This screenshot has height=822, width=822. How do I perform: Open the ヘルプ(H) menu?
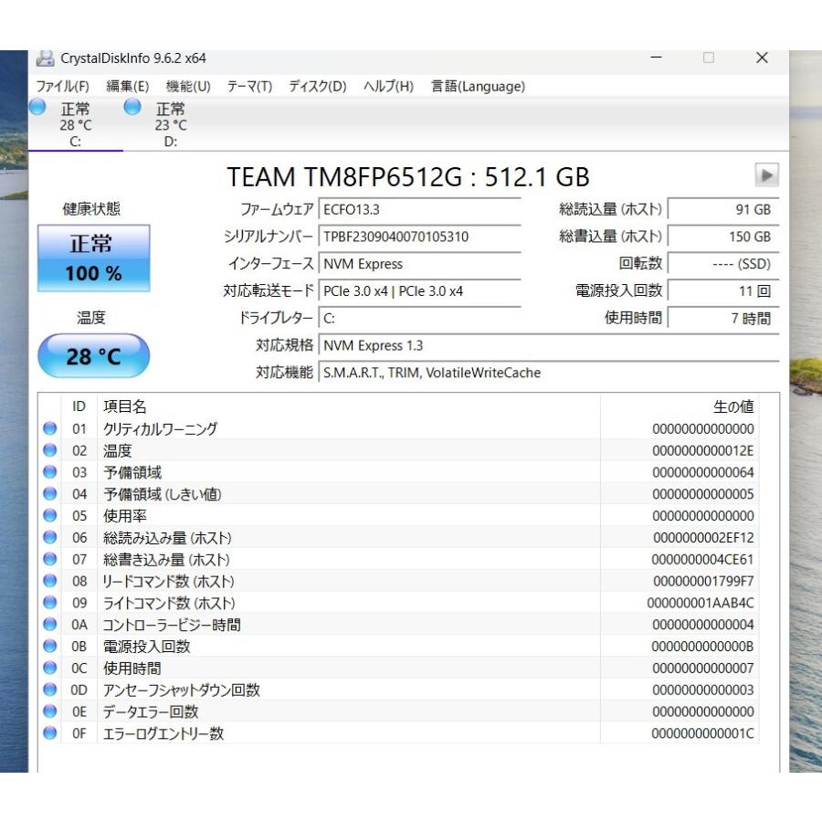(x=388, y=87)
